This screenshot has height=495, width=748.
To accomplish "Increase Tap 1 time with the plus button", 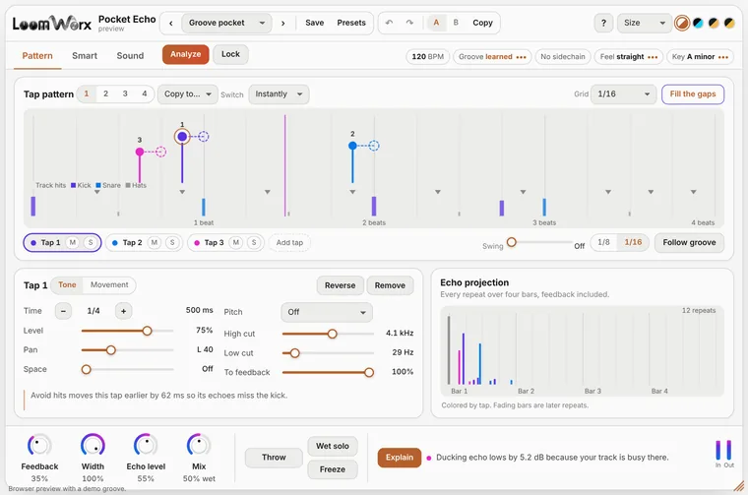I will (x=124, y=311).
